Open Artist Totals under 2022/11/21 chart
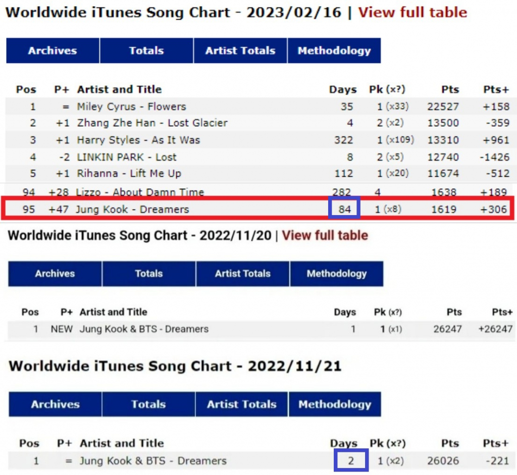Viewport: 517px width, 475px height. [x=242, y=404]
